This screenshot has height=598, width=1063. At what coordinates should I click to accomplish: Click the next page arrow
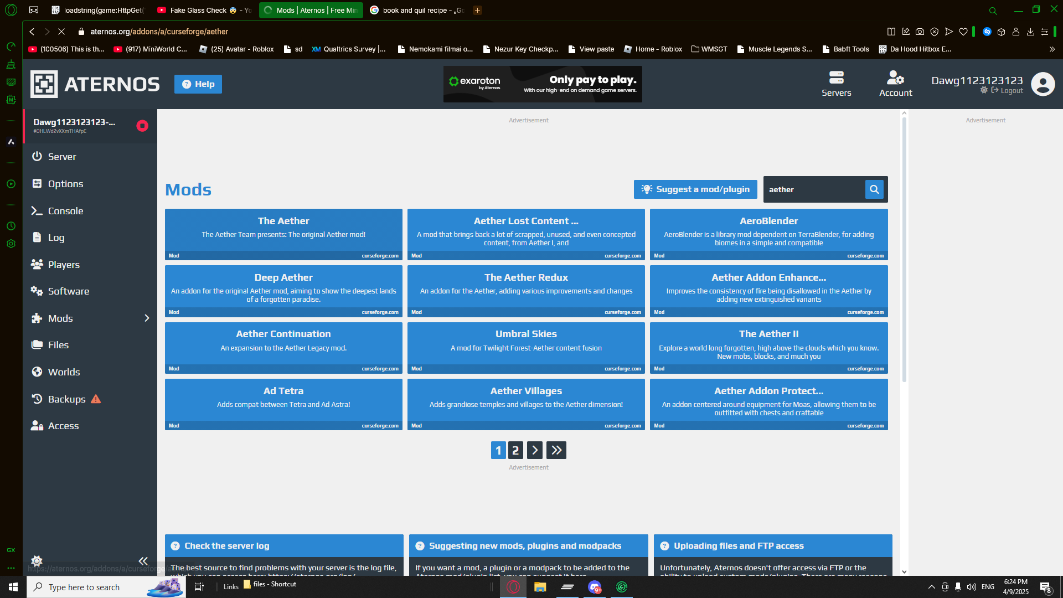click(x=535, y=450)
